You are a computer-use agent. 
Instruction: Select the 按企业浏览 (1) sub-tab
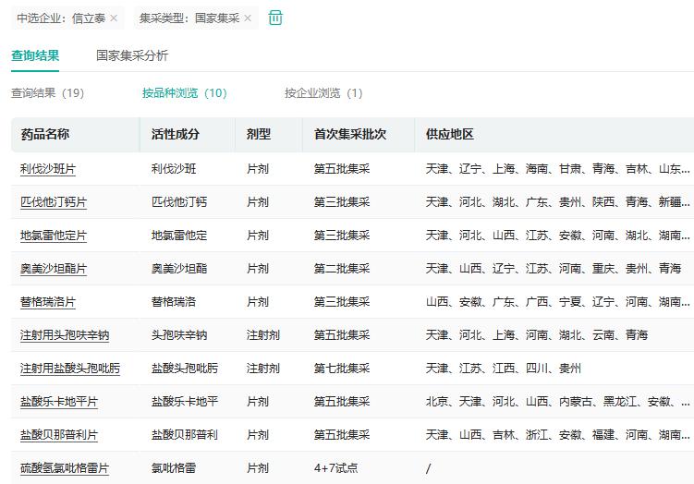323,93
